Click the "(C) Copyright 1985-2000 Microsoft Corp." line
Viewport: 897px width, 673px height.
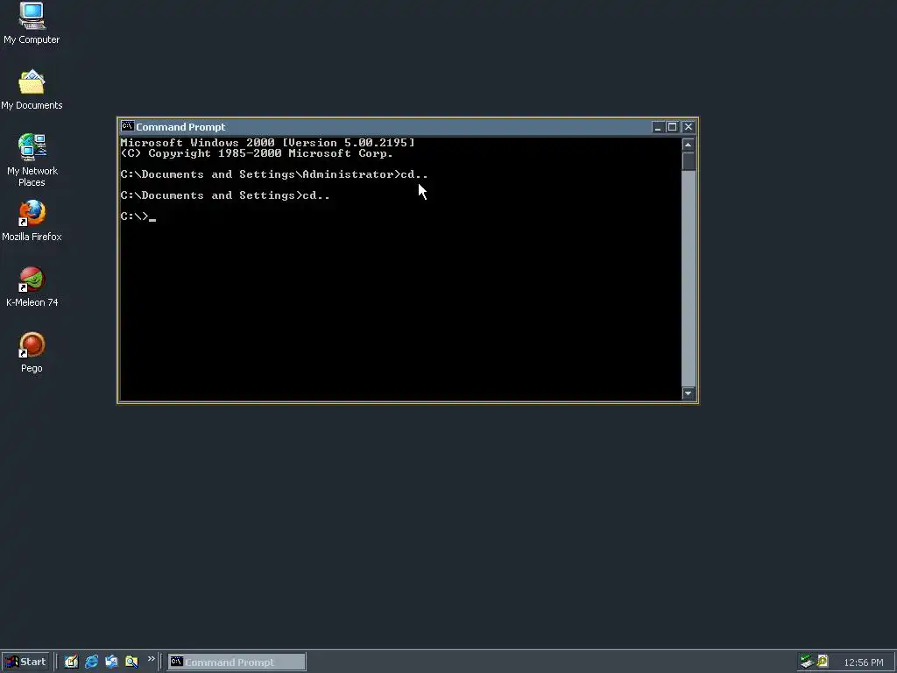click(257, 153)
